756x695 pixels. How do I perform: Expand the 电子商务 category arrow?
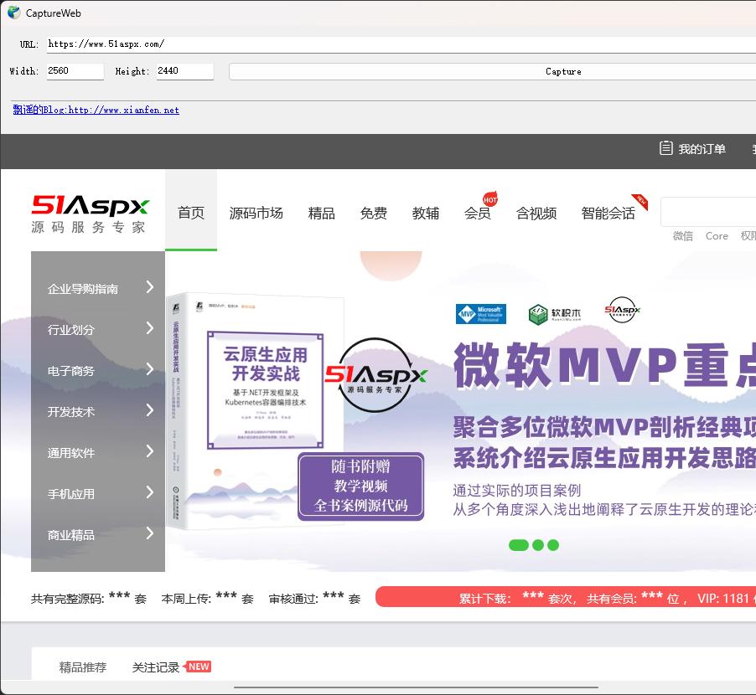[x=150, y=369]
